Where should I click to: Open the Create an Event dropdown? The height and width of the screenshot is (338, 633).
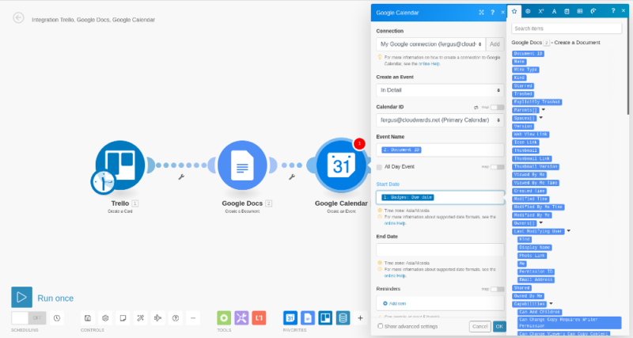[441, 89]
